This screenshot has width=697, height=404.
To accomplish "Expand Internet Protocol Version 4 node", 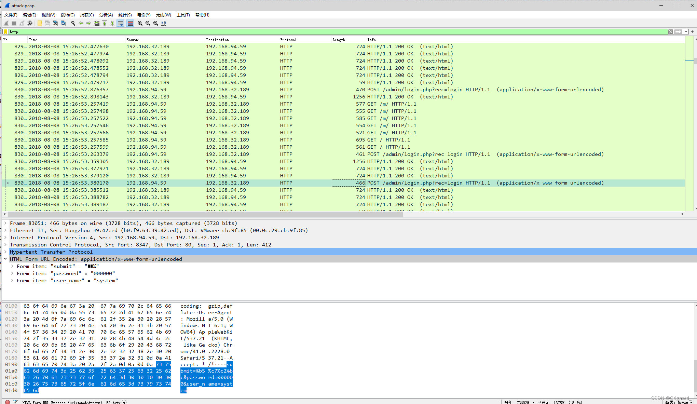I will 5,238.
